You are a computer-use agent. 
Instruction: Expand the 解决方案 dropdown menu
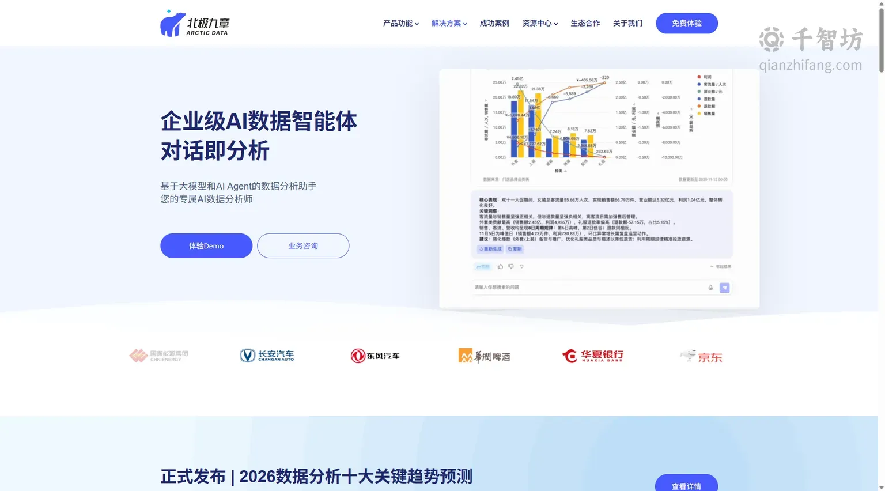(449, 23)
